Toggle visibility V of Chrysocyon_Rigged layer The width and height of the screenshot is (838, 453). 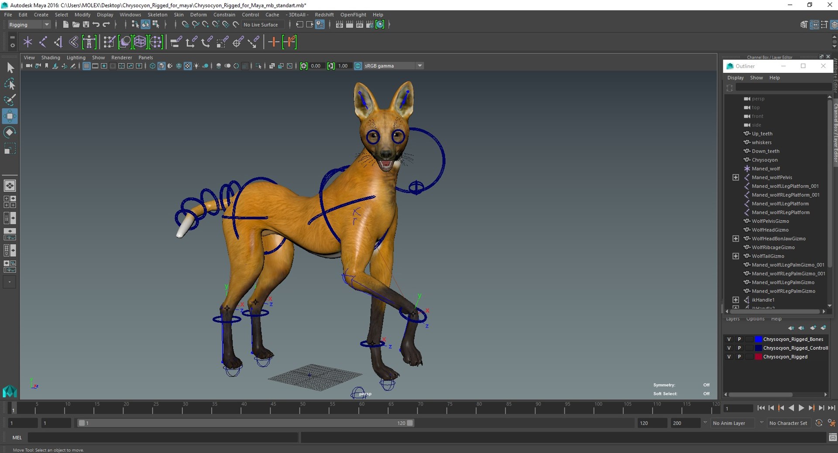pyautogui.click(x=728, y=357)
